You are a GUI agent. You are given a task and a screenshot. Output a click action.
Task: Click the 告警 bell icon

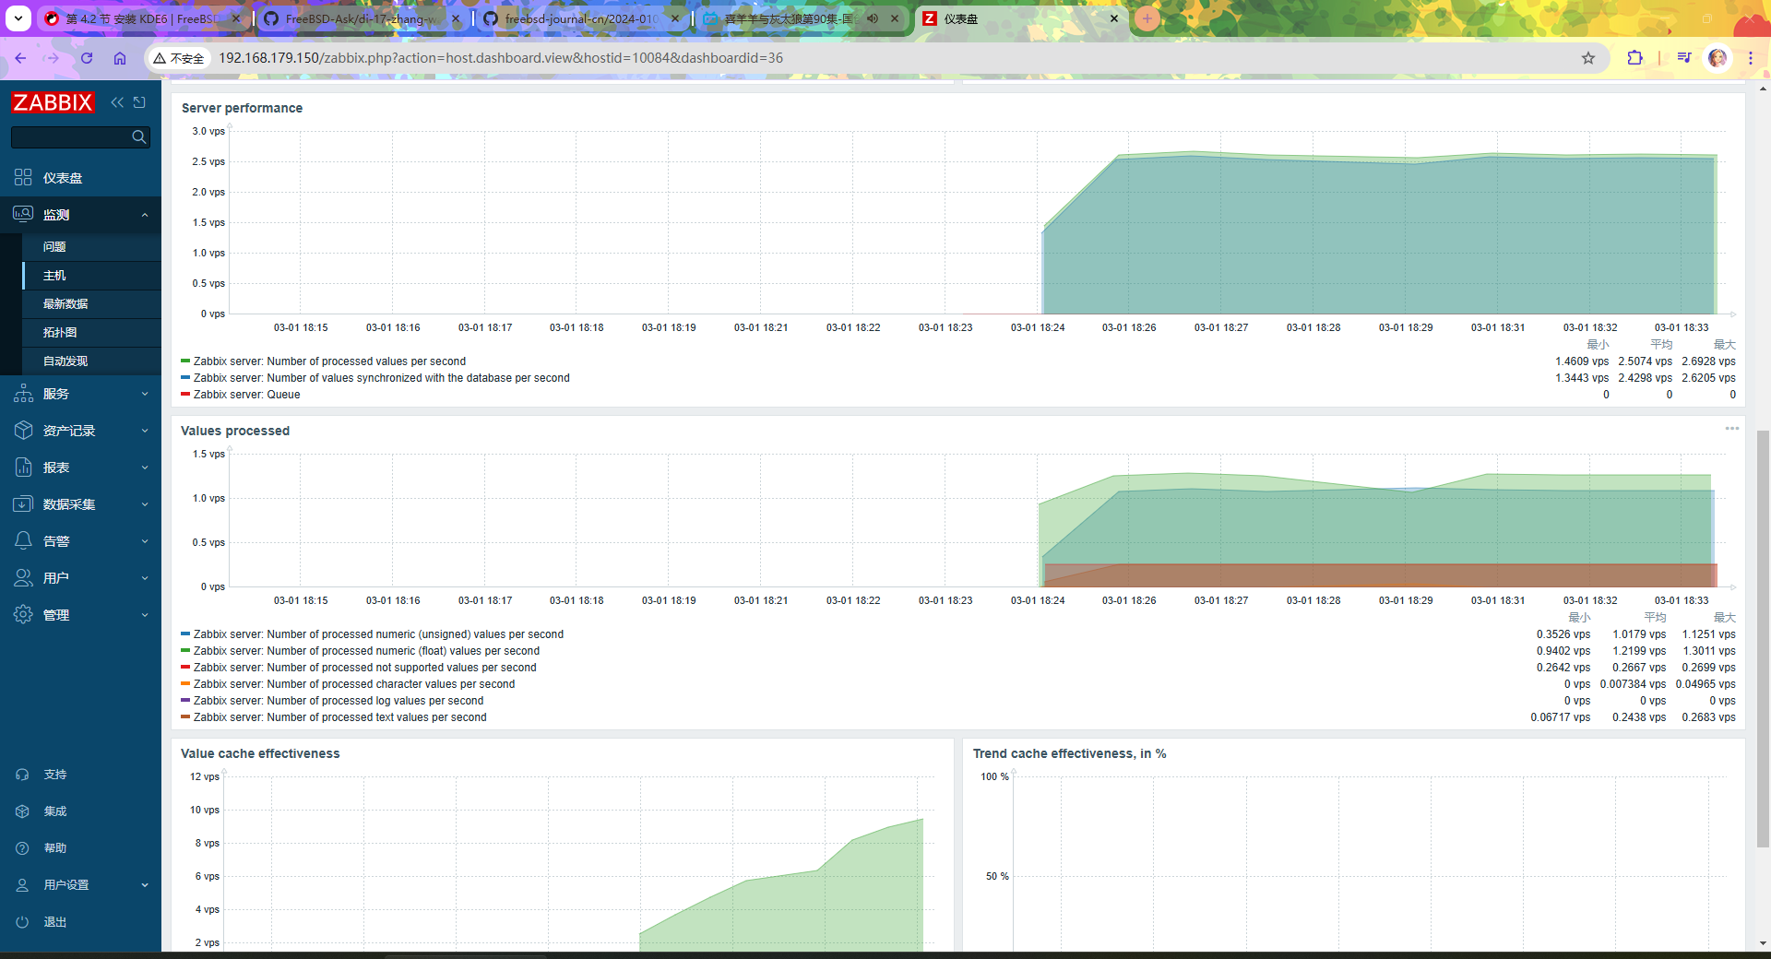[x=23, y=541]
